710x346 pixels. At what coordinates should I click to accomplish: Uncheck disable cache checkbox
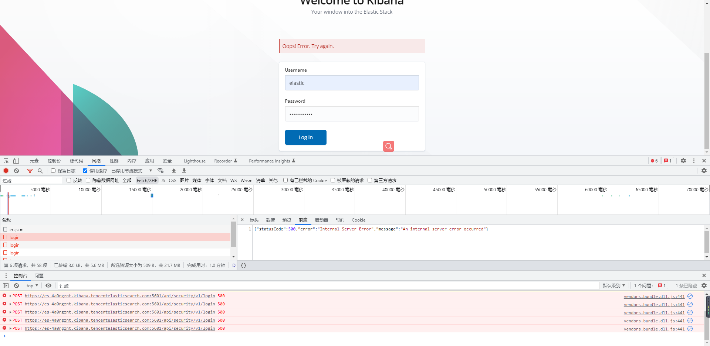(x=85, y=171)
